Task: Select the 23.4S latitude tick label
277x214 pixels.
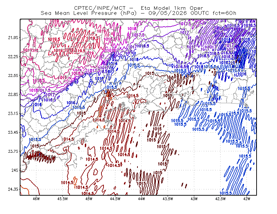Action: [13, 132]
